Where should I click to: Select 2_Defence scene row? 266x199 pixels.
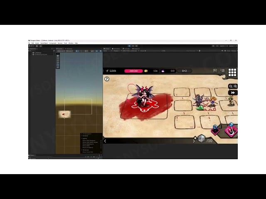tap(42, 53)
